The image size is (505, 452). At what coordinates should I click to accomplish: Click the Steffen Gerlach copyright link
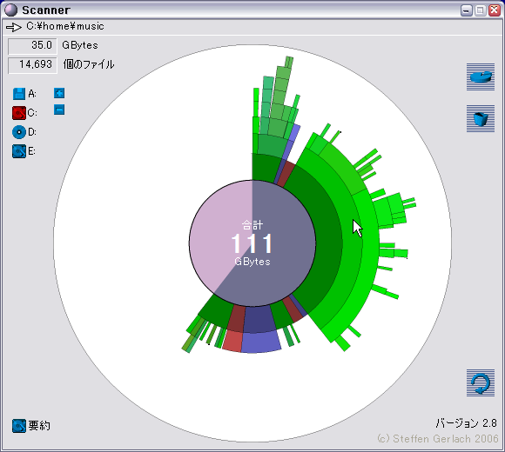[438, 439]
